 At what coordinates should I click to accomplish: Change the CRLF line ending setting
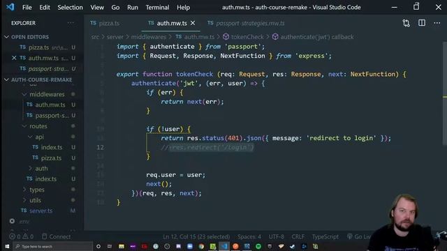(x=298, y=237)
